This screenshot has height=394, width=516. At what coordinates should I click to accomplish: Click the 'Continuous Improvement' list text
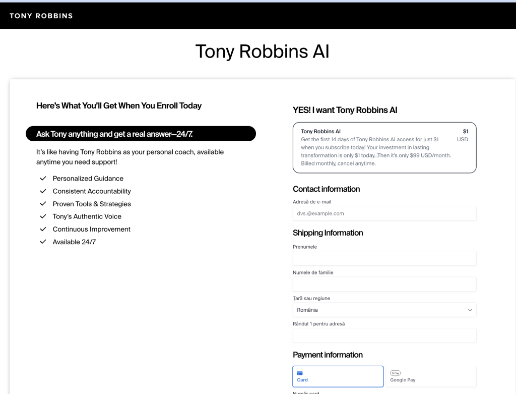(x=92, y=229)
